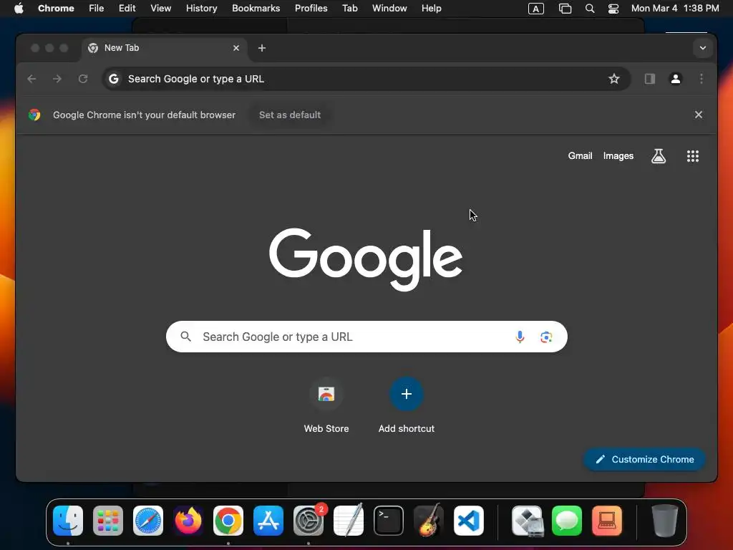Dismiss the default browser notification bar
Screen dimensions: 733x550
tap(699, 115)
